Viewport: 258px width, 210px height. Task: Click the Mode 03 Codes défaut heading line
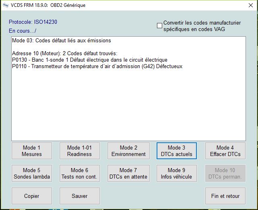click(62, 41)
